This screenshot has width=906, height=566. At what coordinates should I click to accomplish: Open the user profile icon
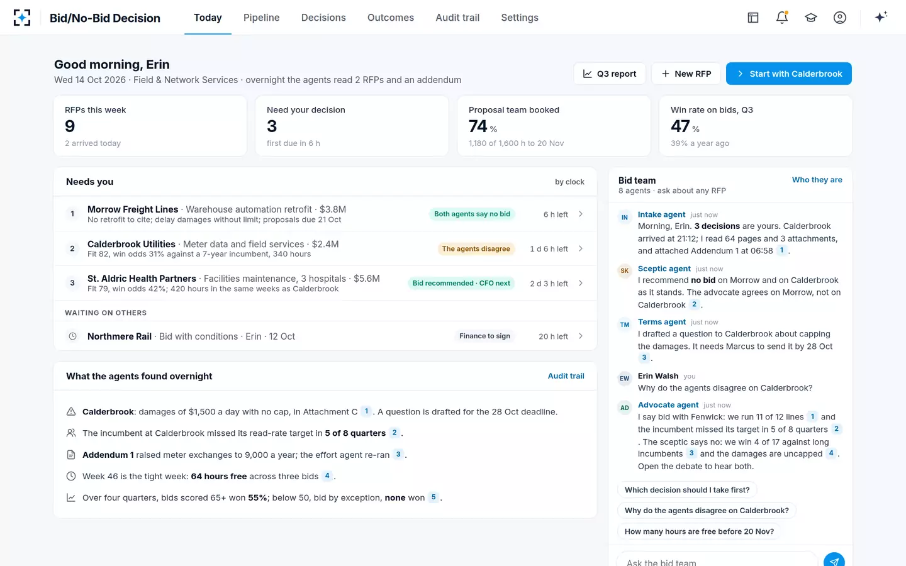click(x=840, y=18)
